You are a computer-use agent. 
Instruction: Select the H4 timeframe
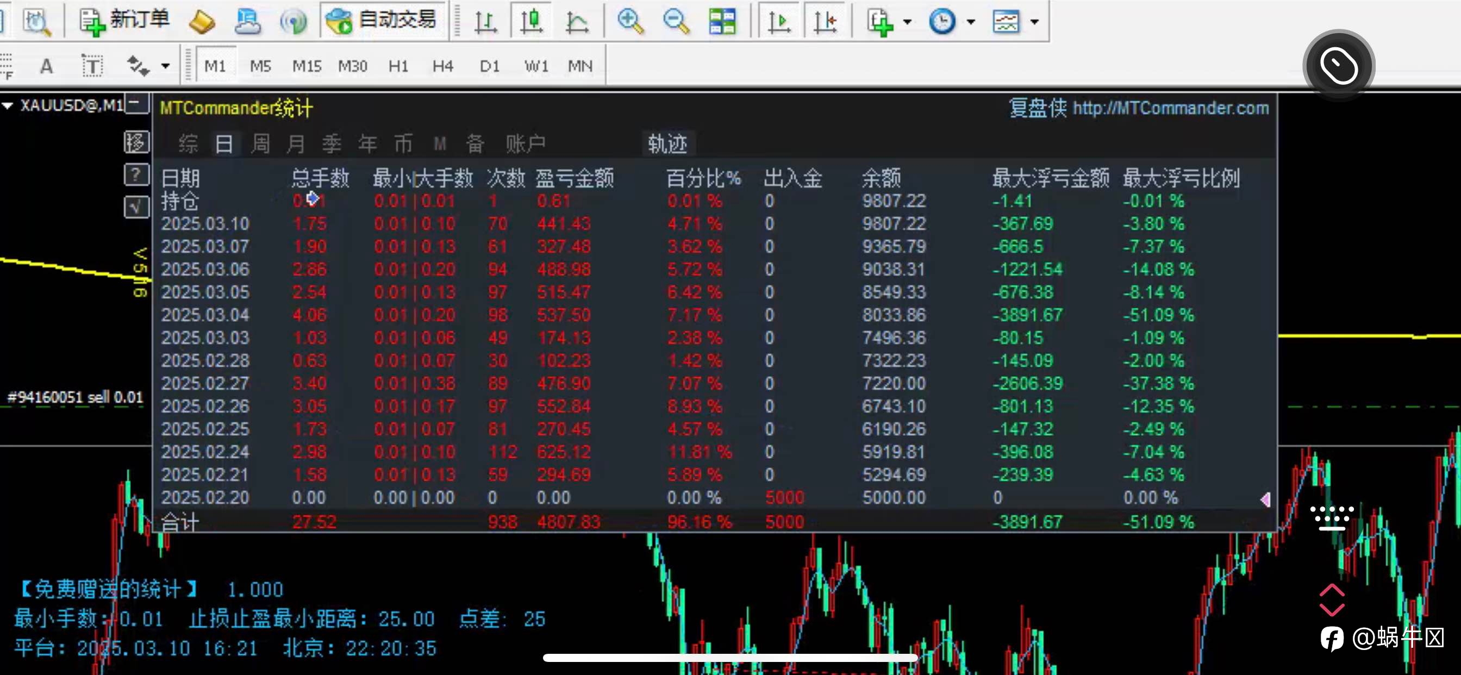pos(443,66)
